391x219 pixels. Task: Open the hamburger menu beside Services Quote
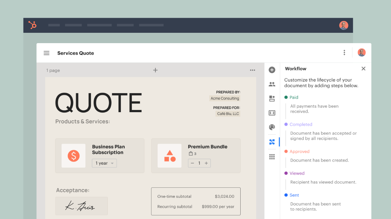pos(46,53)
